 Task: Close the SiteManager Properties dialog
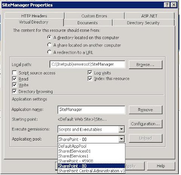click(x=174, y=5)
